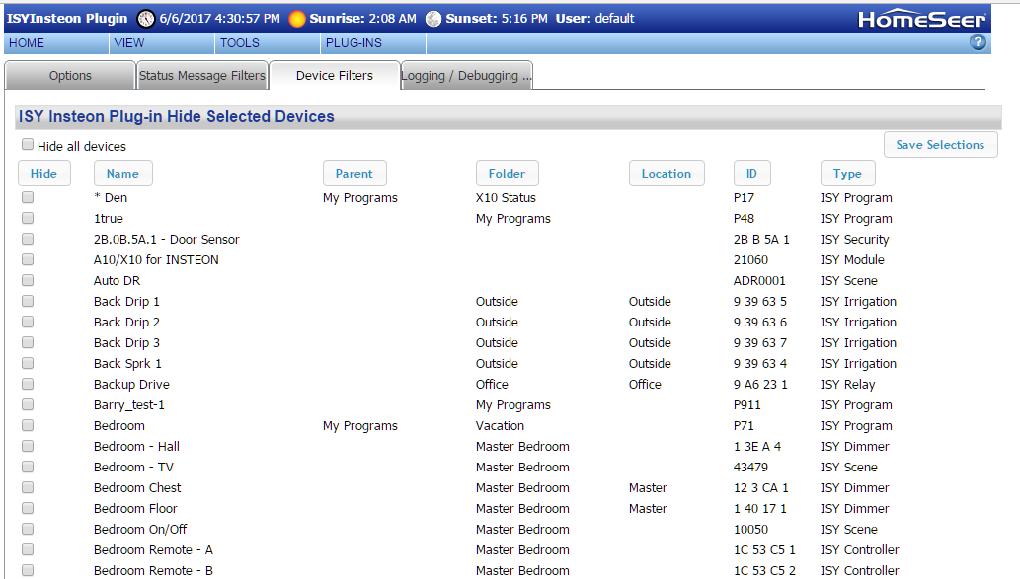Check hide box for Bedroom Chest

click(28, 487)
